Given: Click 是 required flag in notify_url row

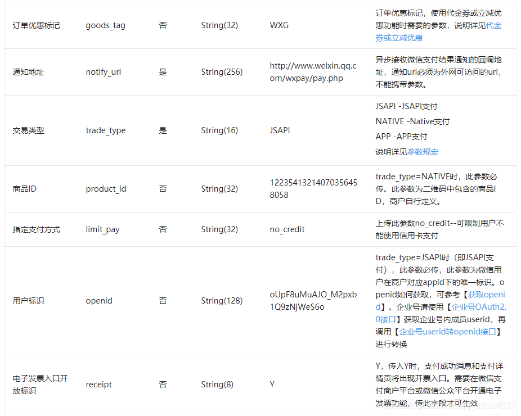Looking at the screenshot, I should coord(163,72).
